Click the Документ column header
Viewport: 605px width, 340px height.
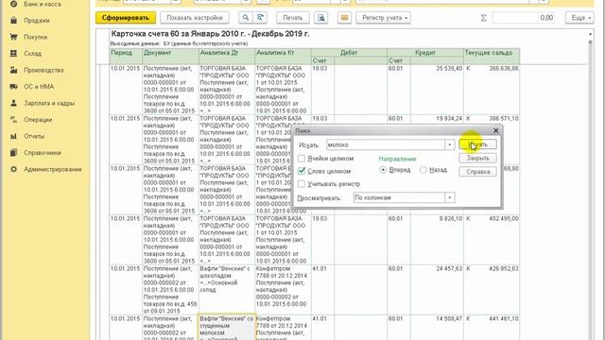170,57
